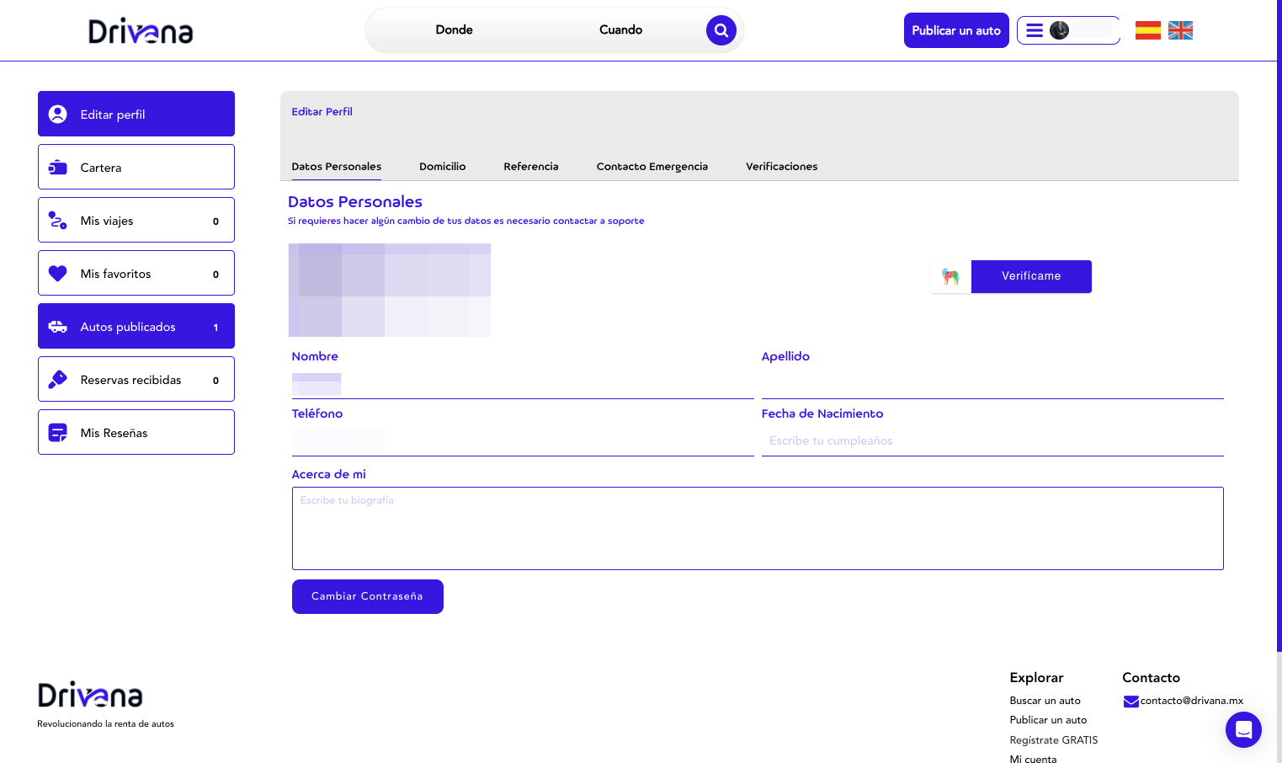Open the hamburger user menu
The height and width of the screenshot is (763, 1282).
[x=1035, y=30]
